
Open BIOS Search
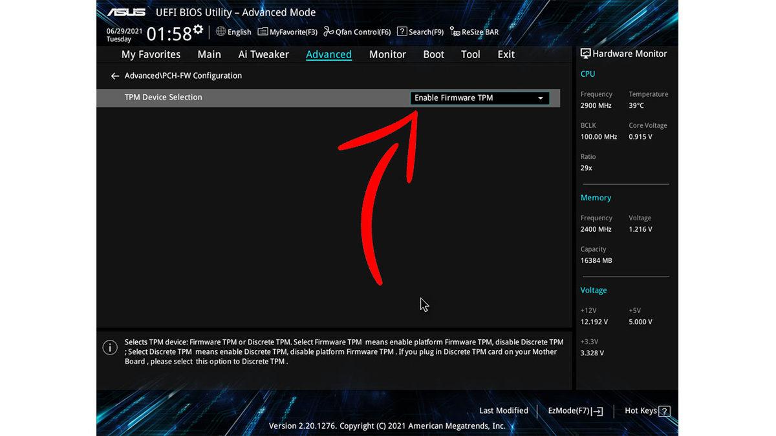click(x=420, y=31)
